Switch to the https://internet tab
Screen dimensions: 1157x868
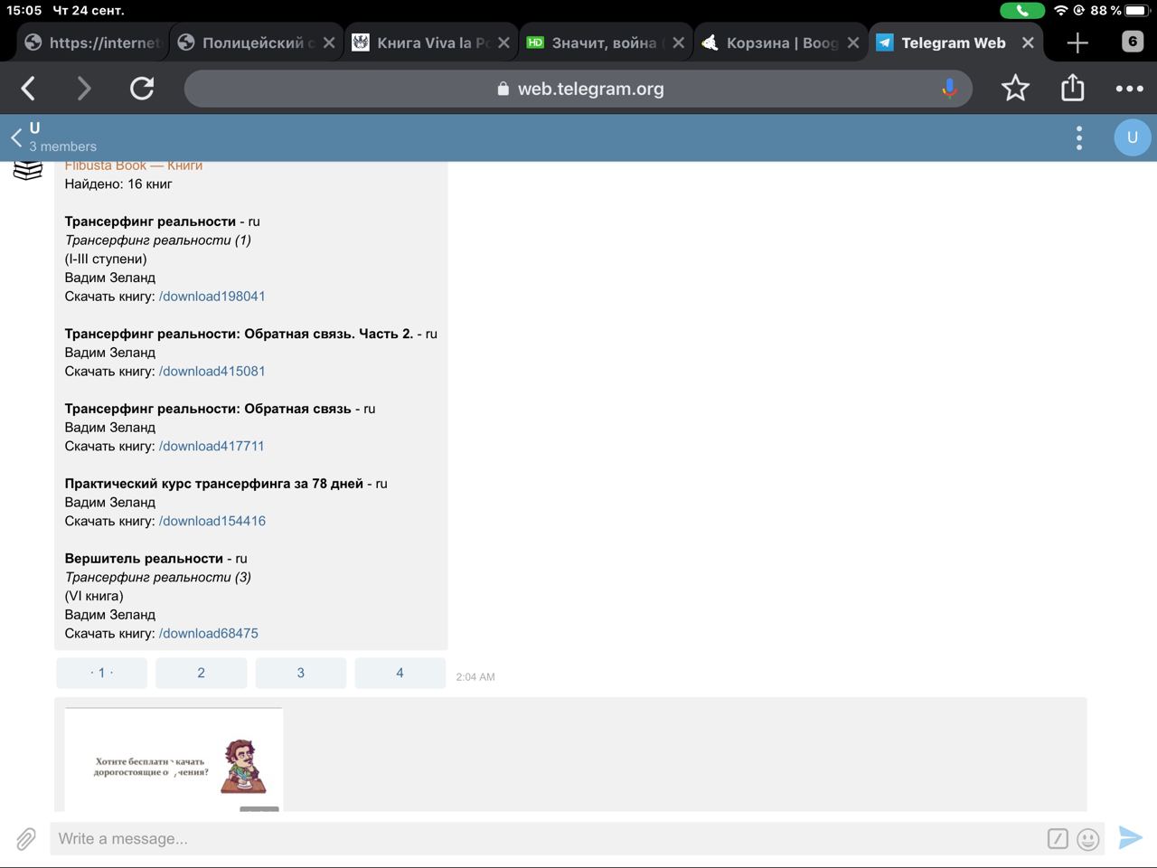[92, 42]
